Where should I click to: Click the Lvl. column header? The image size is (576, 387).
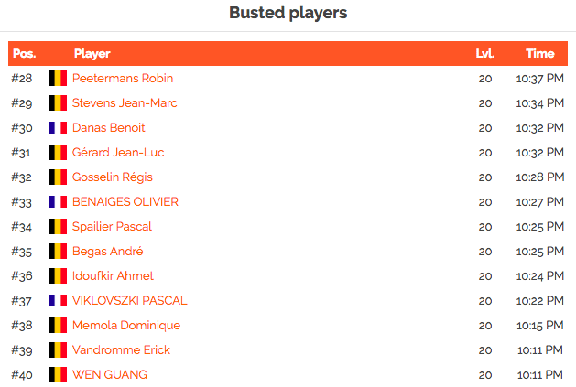coord(485,54)
